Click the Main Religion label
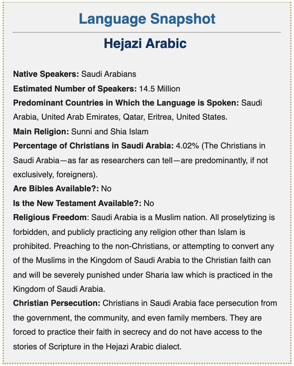This screenshot has height=366, width=294. coord(41,131)
